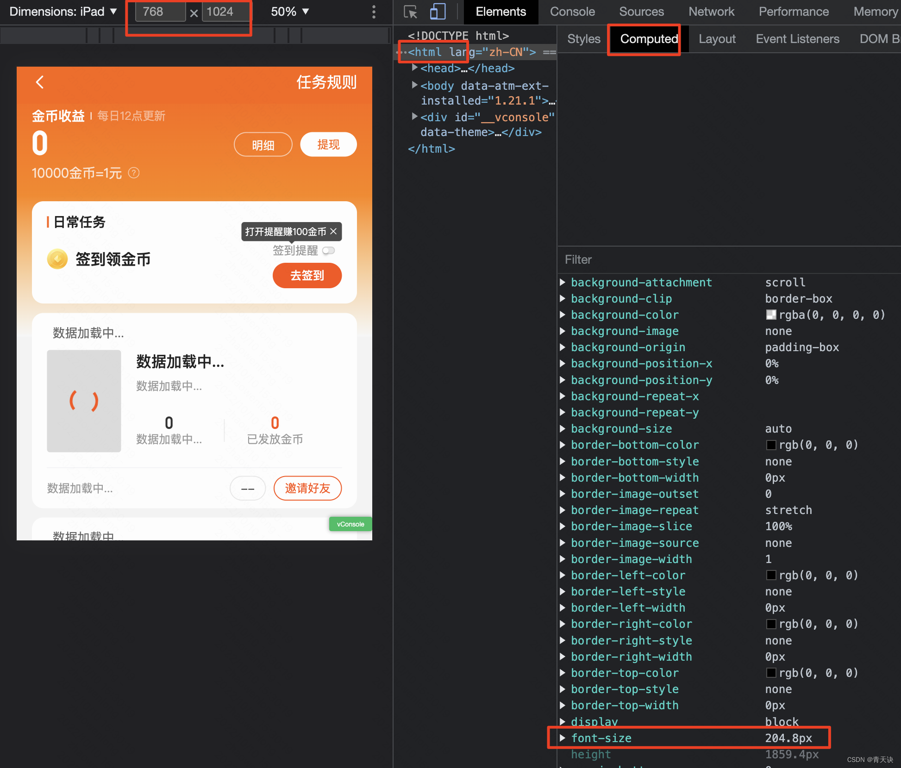This screenshot has width=901, height=768.
Task: Click the gold coin icon beside 签到领金币
Action: (x=57, y=259)
